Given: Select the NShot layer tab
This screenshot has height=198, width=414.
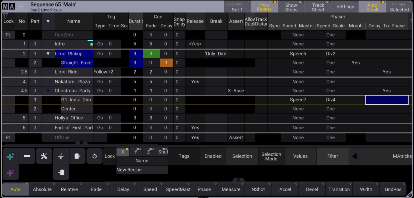Looking at the screenshot, I should (258, 189).
